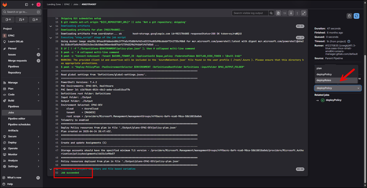The image size is (367, 188).
Task: Select deployPolicy option in dropdown list
Action: coord(336,74)
